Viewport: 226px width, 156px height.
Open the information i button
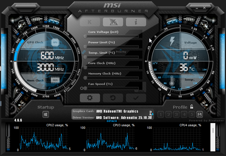[136, 22]
